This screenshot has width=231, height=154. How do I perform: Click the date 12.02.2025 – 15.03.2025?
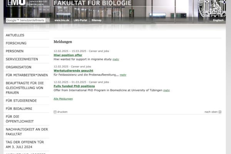(x=70, y=51)
